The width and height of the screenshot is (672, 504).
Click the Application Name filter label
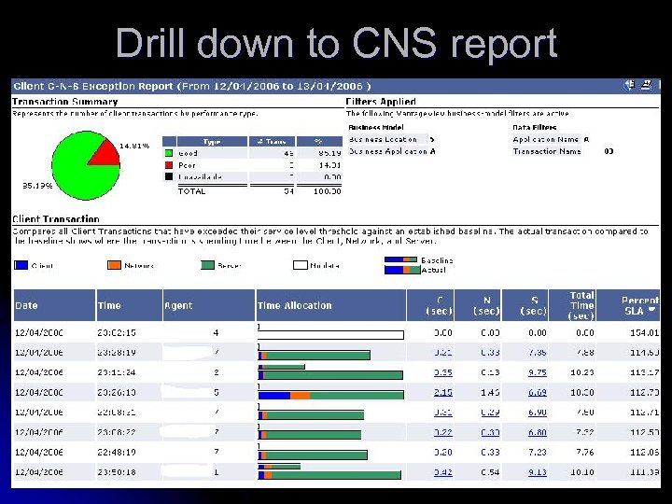coord(546,139)
